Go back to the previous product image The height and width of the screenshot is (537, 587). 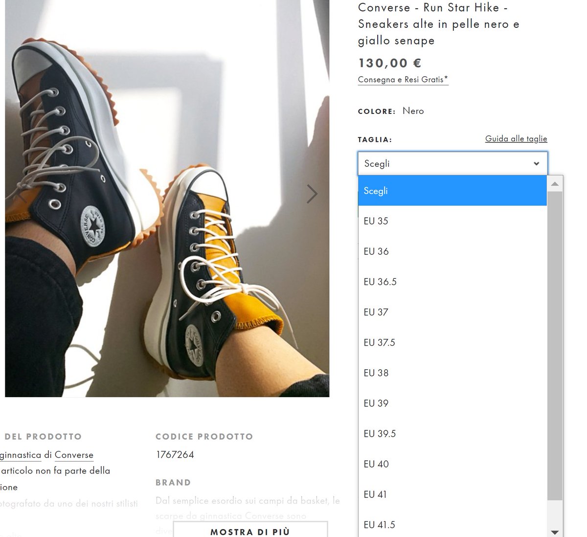click(x=19, y=194)
